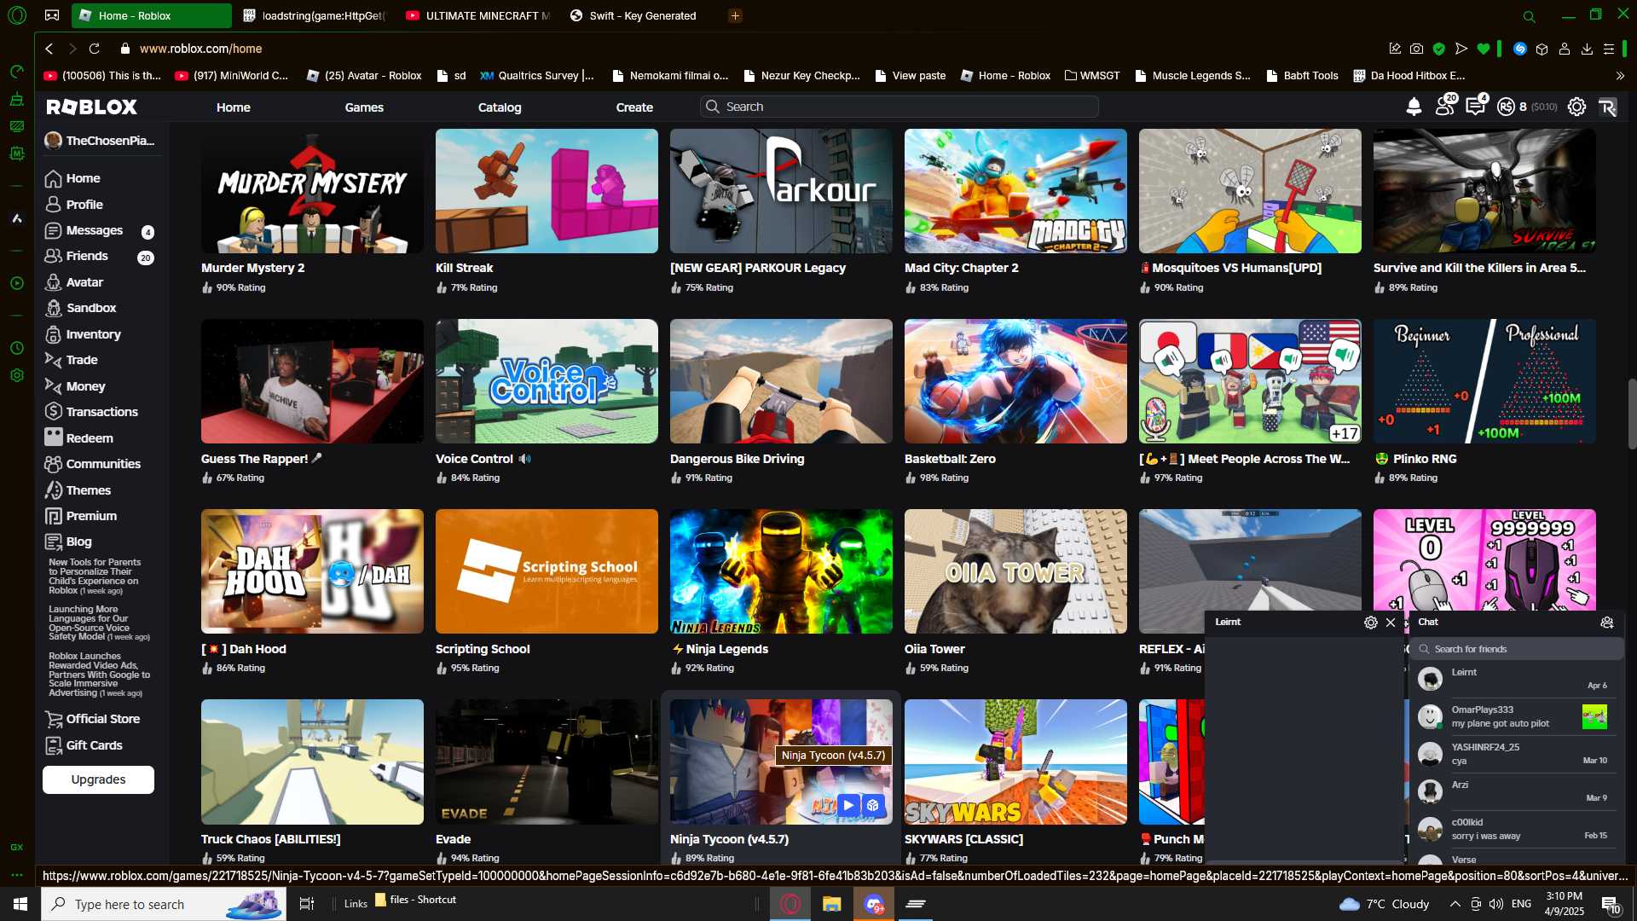
Task: Reload the current page
Action: point(95,49)
